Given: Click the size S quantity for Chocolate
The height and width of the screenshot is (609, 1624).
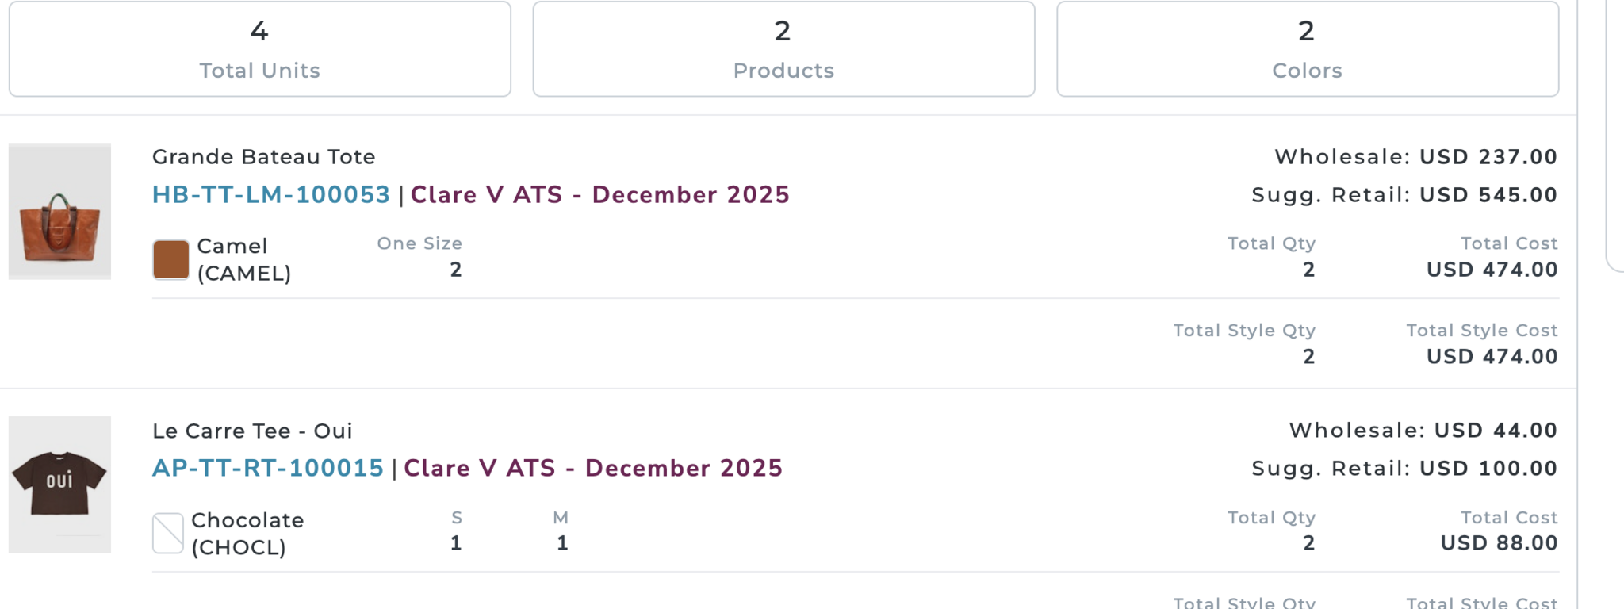Looking at the screenshot, I should click(x=456, y=543).
